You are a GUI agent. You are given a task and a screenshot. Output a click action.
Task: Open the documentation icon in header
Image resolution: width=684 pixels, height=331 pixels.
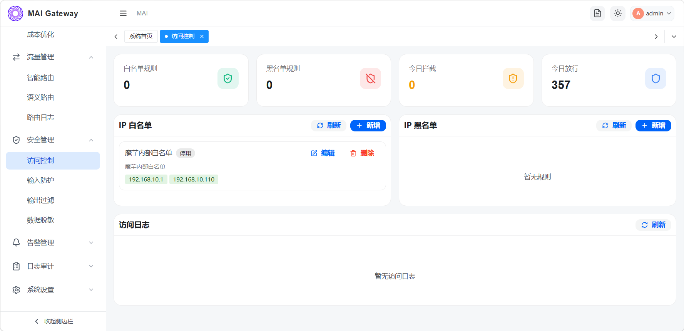(x=597, y=13)
